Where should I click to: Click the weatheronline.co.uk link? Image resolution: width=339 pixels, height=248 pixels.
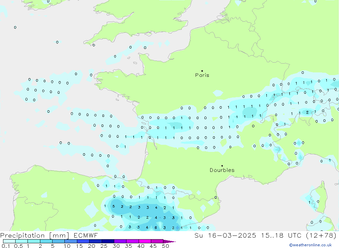[x=310, y=245]
